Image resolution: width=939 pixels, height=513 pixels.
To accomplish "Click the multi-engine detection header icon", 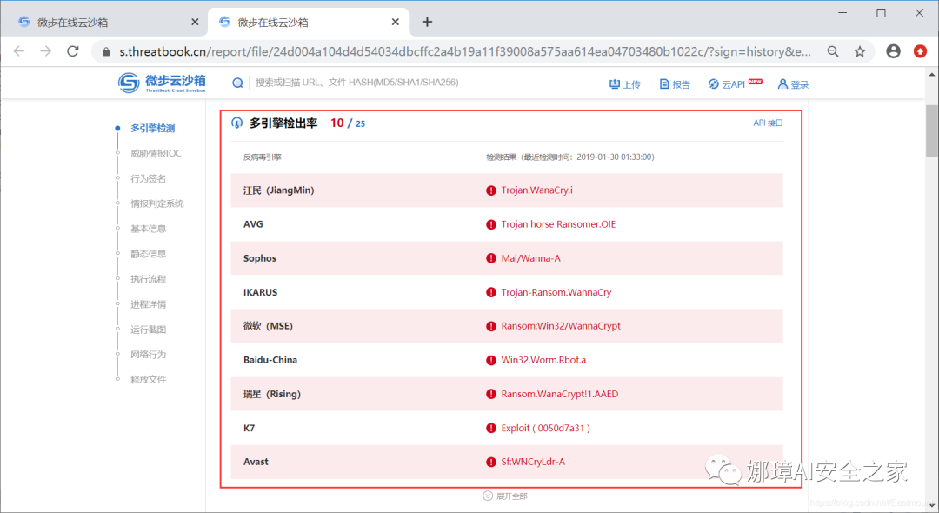I will (237, 123).
